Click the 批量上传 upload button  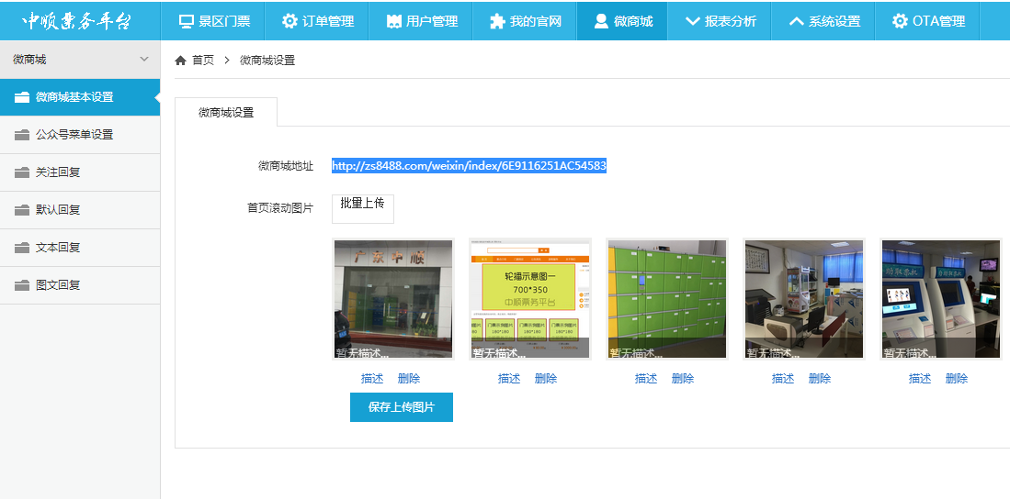tap(363, 209)
